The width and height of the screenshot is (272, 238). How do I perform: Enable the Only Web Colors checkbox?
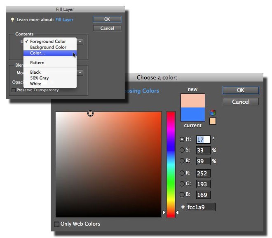pyautogui.click(x=56, y=224)
